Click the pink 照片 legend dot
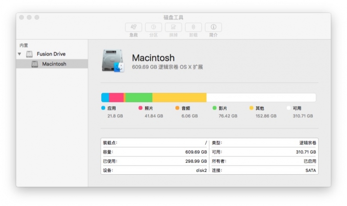Screen dimensions: 347x206 point(140,108)
